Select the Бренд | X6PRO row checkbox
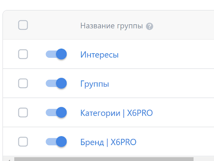This screenshot has width=214, height=161. (23, 142)
